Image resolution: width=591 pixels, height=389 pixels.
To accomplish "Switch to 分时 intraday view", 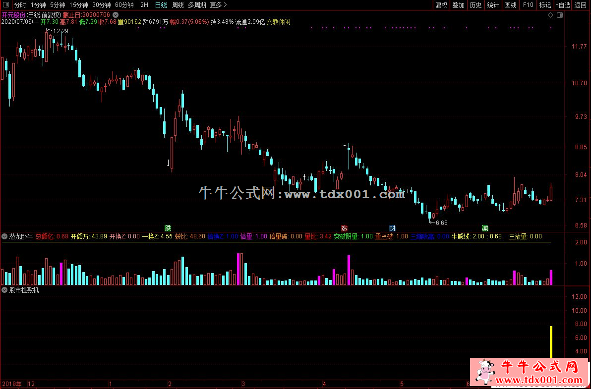I will pos(20,5).
